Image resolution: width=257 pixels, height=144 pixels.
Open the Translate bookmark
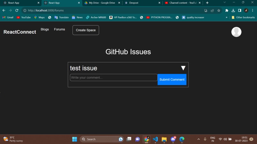tap(62, 18)
